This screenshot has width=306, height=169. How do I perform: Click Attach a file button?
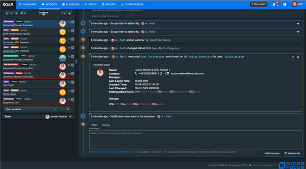292,154
